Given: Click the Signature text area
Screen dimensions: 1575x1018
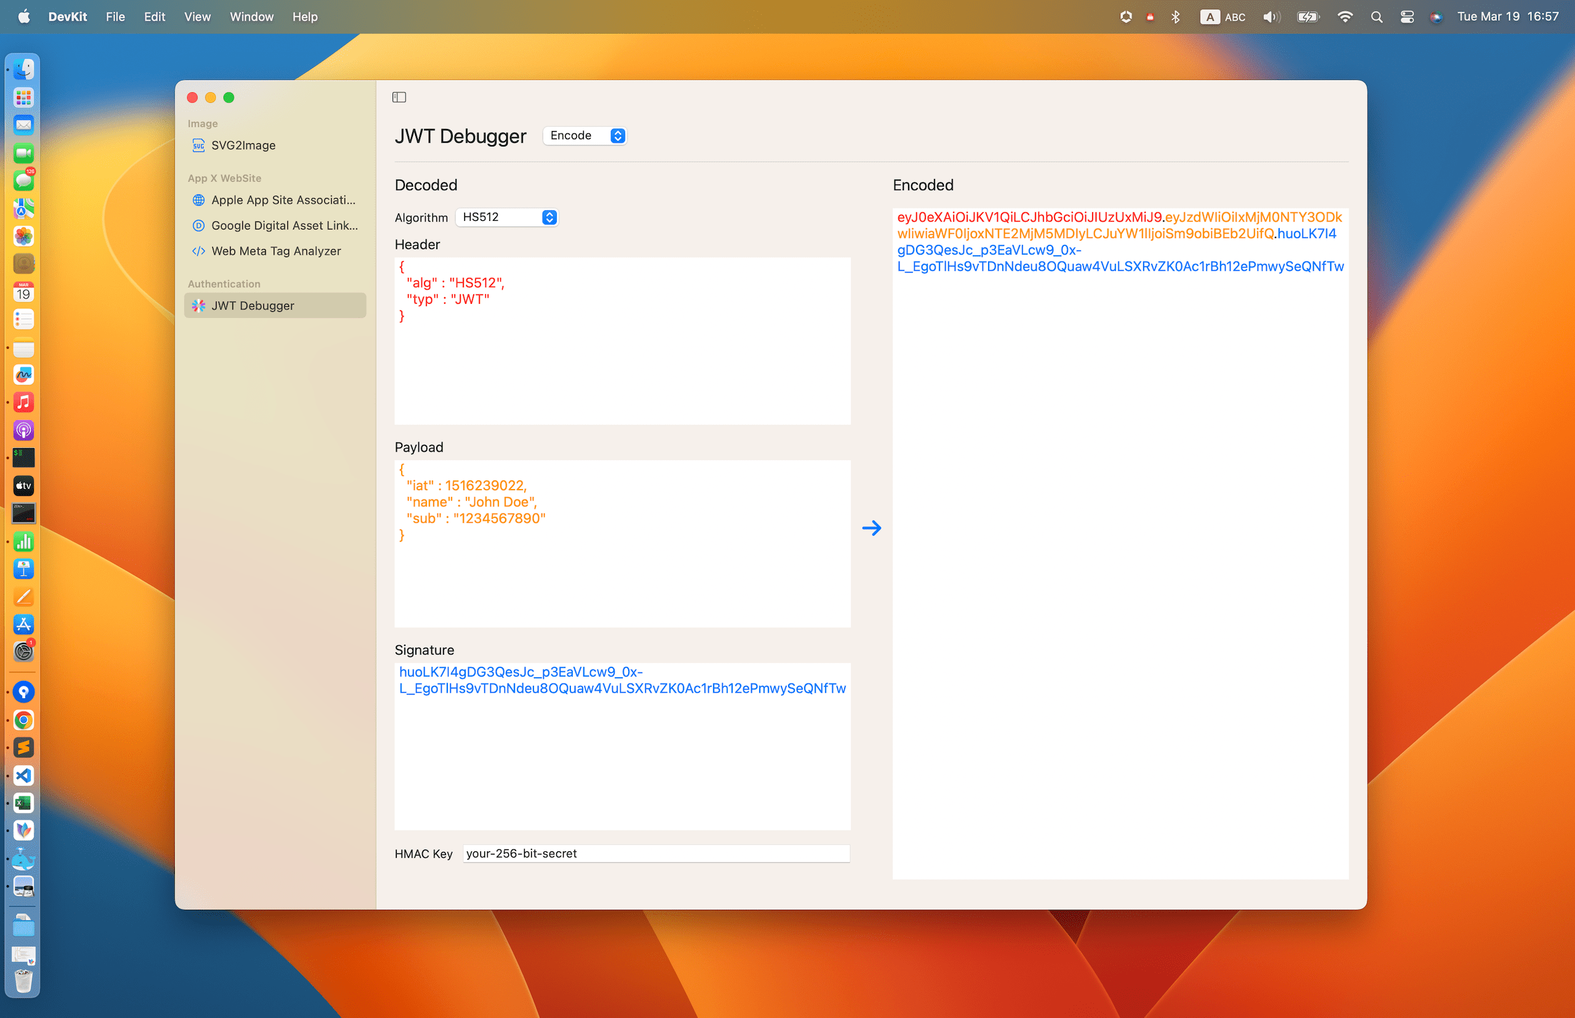Looking at the screenshot, I should click(x=622, y=746).
